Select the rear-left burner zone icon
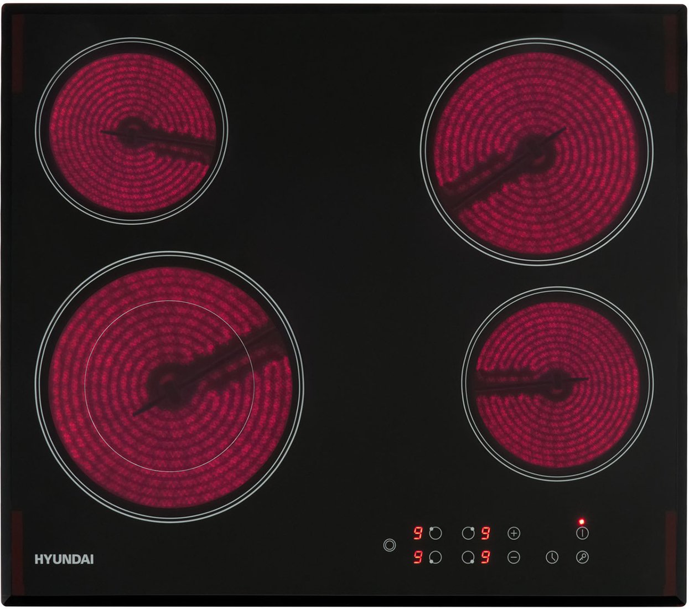689x609 pixels. click(436, 534)
